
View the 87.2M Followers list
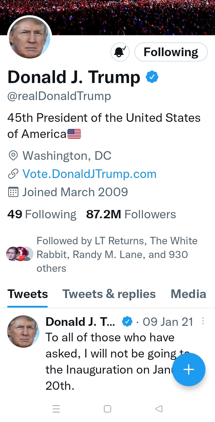(131, 214)
